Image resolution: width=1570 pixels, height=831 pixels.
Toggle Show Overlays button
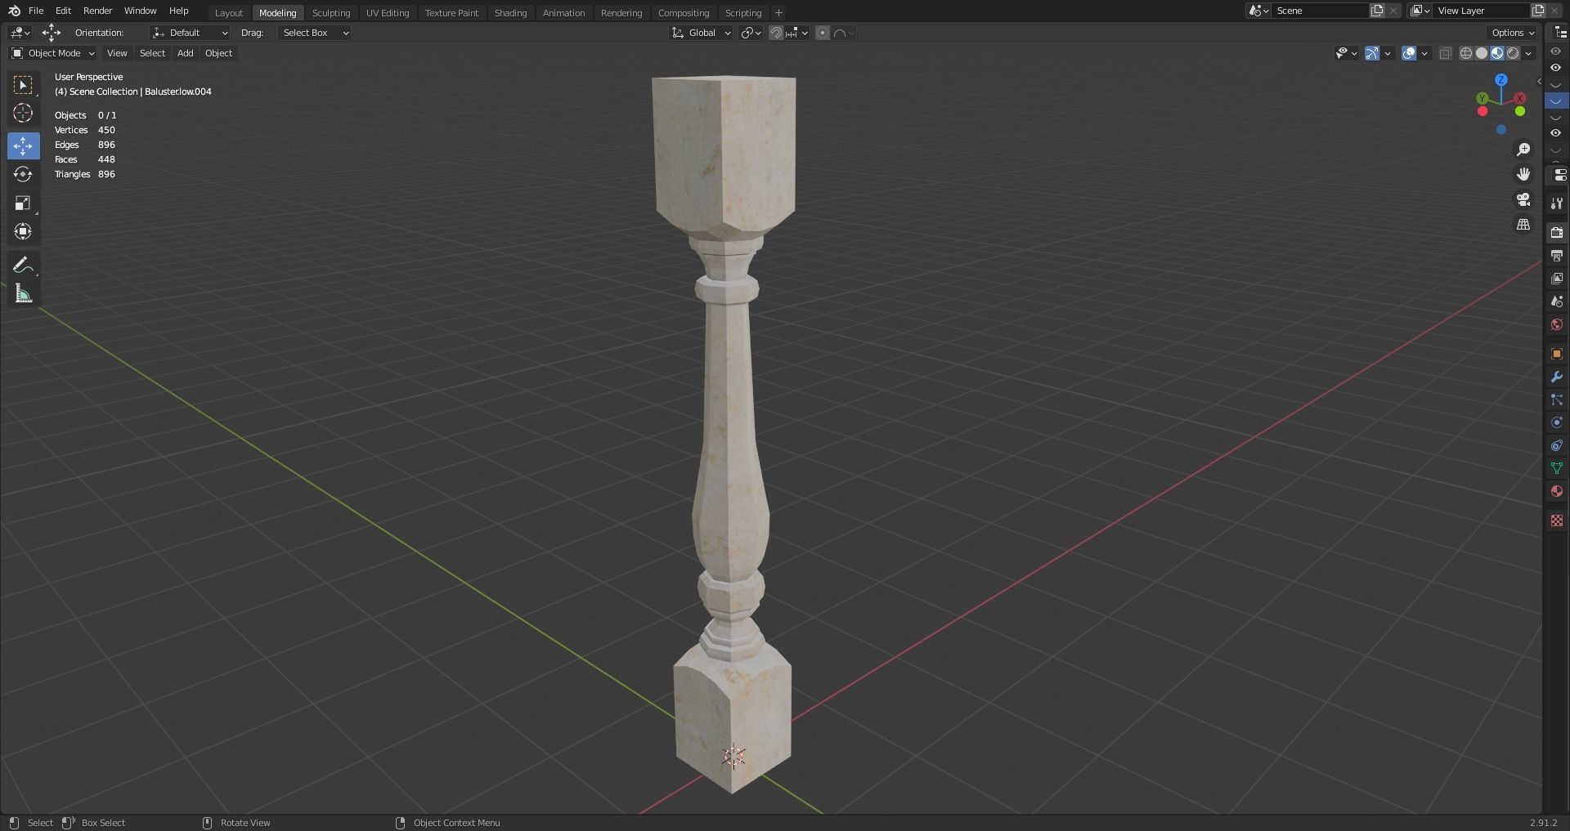(x=1409, y=53)
